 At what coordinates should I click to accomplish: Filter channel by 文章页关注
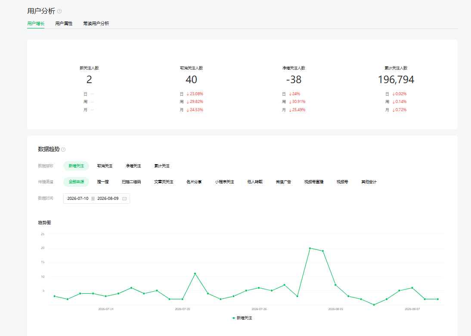click(164, 182)
